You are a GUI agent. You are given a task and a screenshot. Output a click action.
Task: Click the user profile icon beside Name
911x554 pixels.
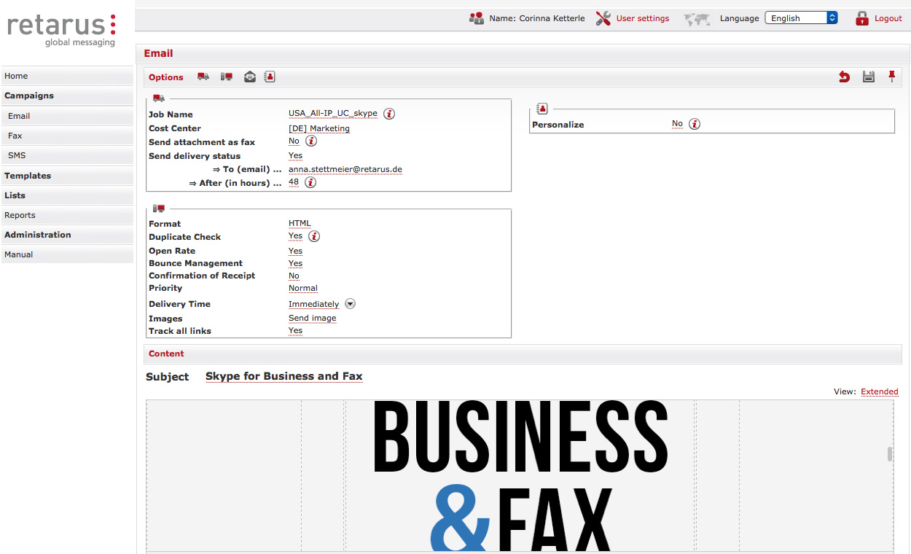tap(477, 18)
